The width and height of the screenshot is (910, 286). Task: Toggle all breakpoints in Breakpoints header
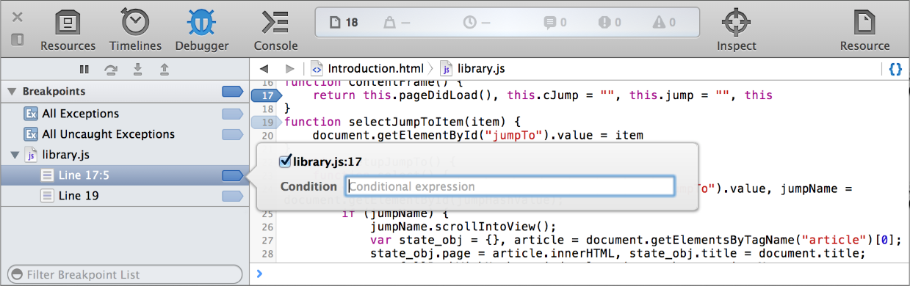232,92
